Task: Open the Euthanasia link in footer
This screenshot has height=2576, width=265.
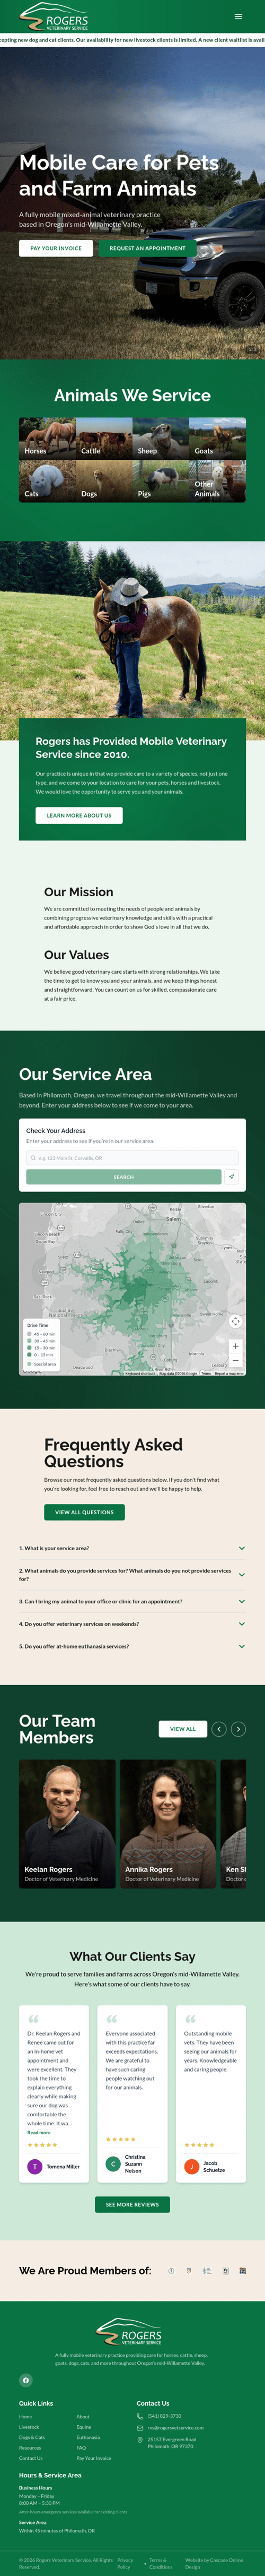Action: tap(88, 2437)
